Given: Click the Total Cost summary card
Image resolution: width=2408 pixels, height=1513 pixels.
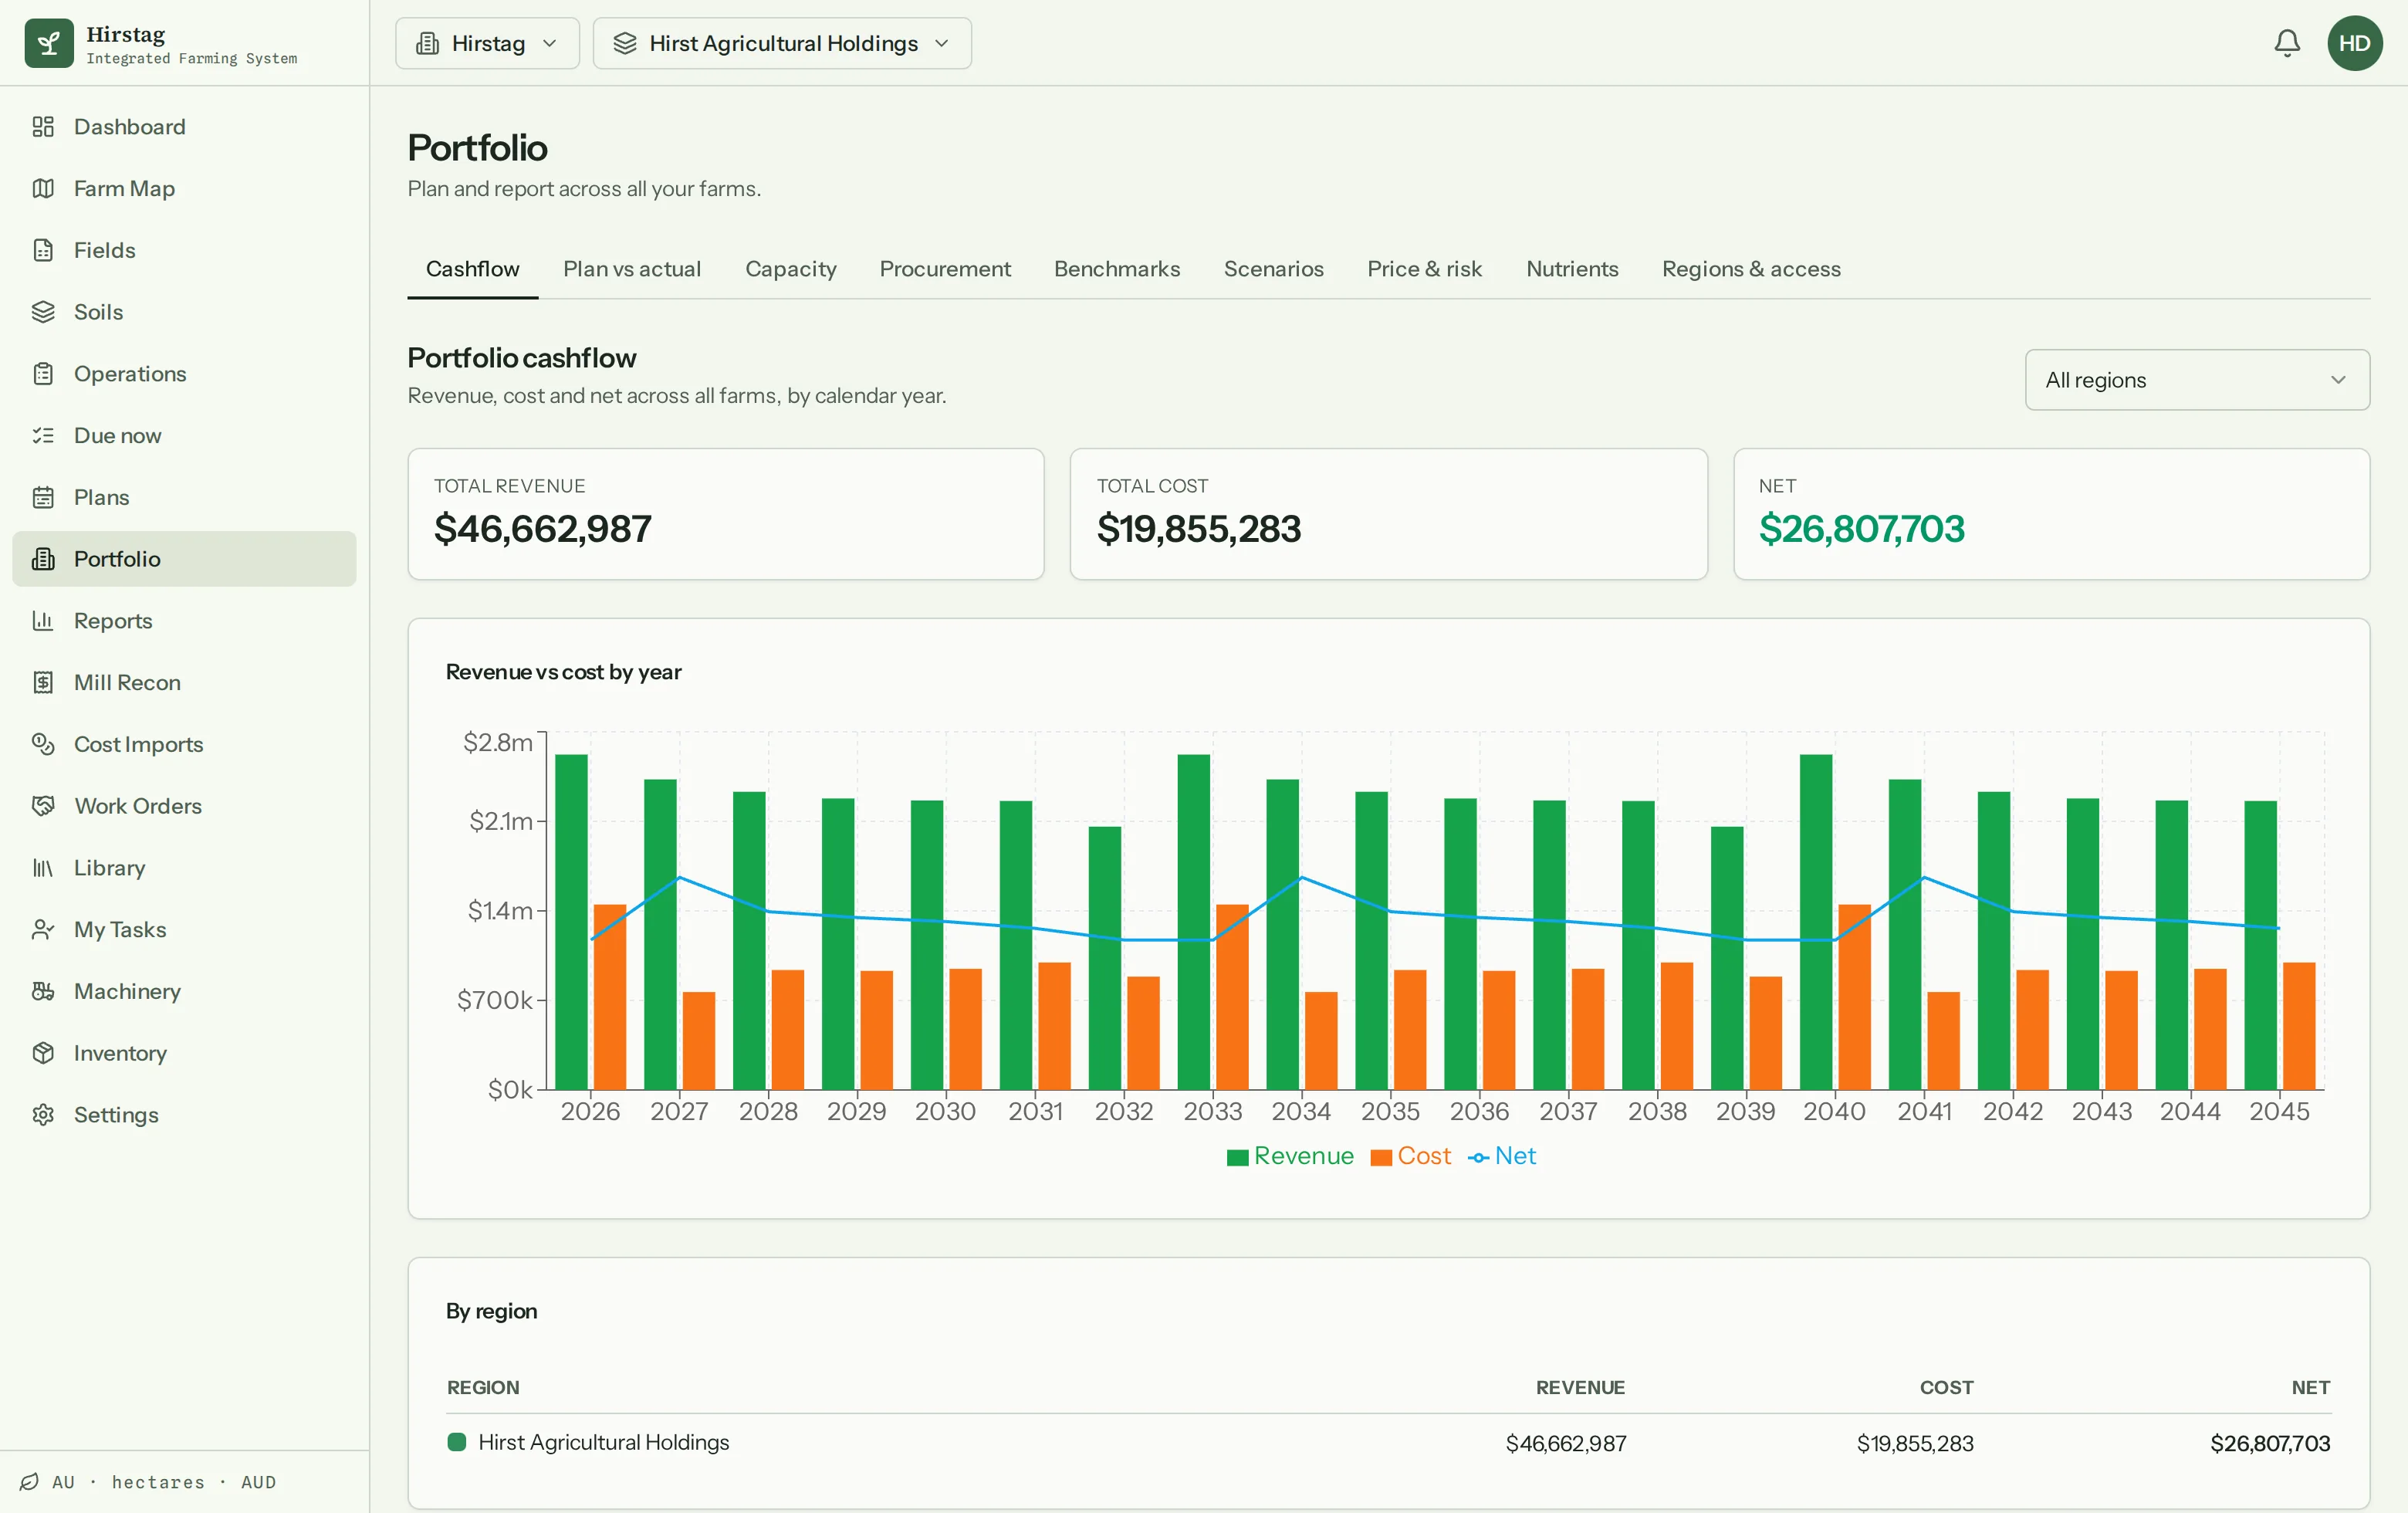Looking at the screenshot, I should pos(1388,514).
